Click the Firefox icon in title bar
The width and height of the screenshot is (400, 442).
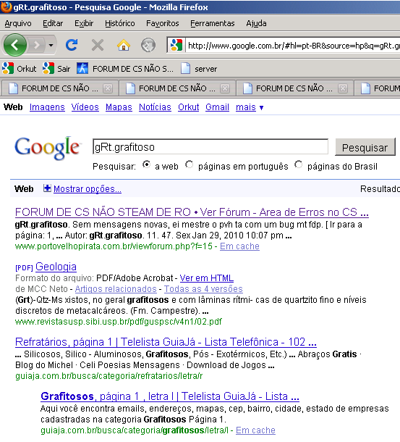point(7,7)
